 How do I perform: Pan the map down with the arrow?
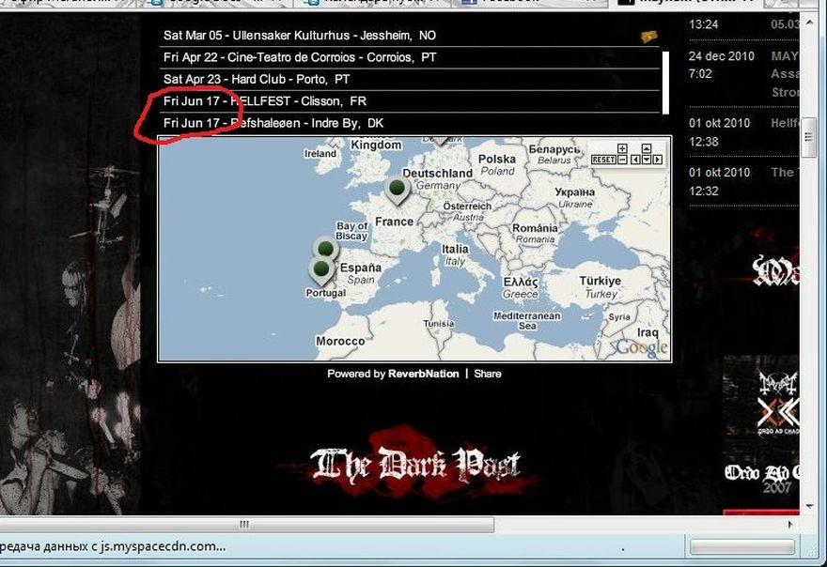click(648, 160)
